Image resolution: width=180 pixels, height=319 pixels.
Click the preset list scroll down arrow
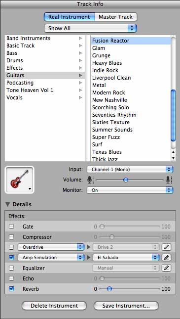point(173,158)
